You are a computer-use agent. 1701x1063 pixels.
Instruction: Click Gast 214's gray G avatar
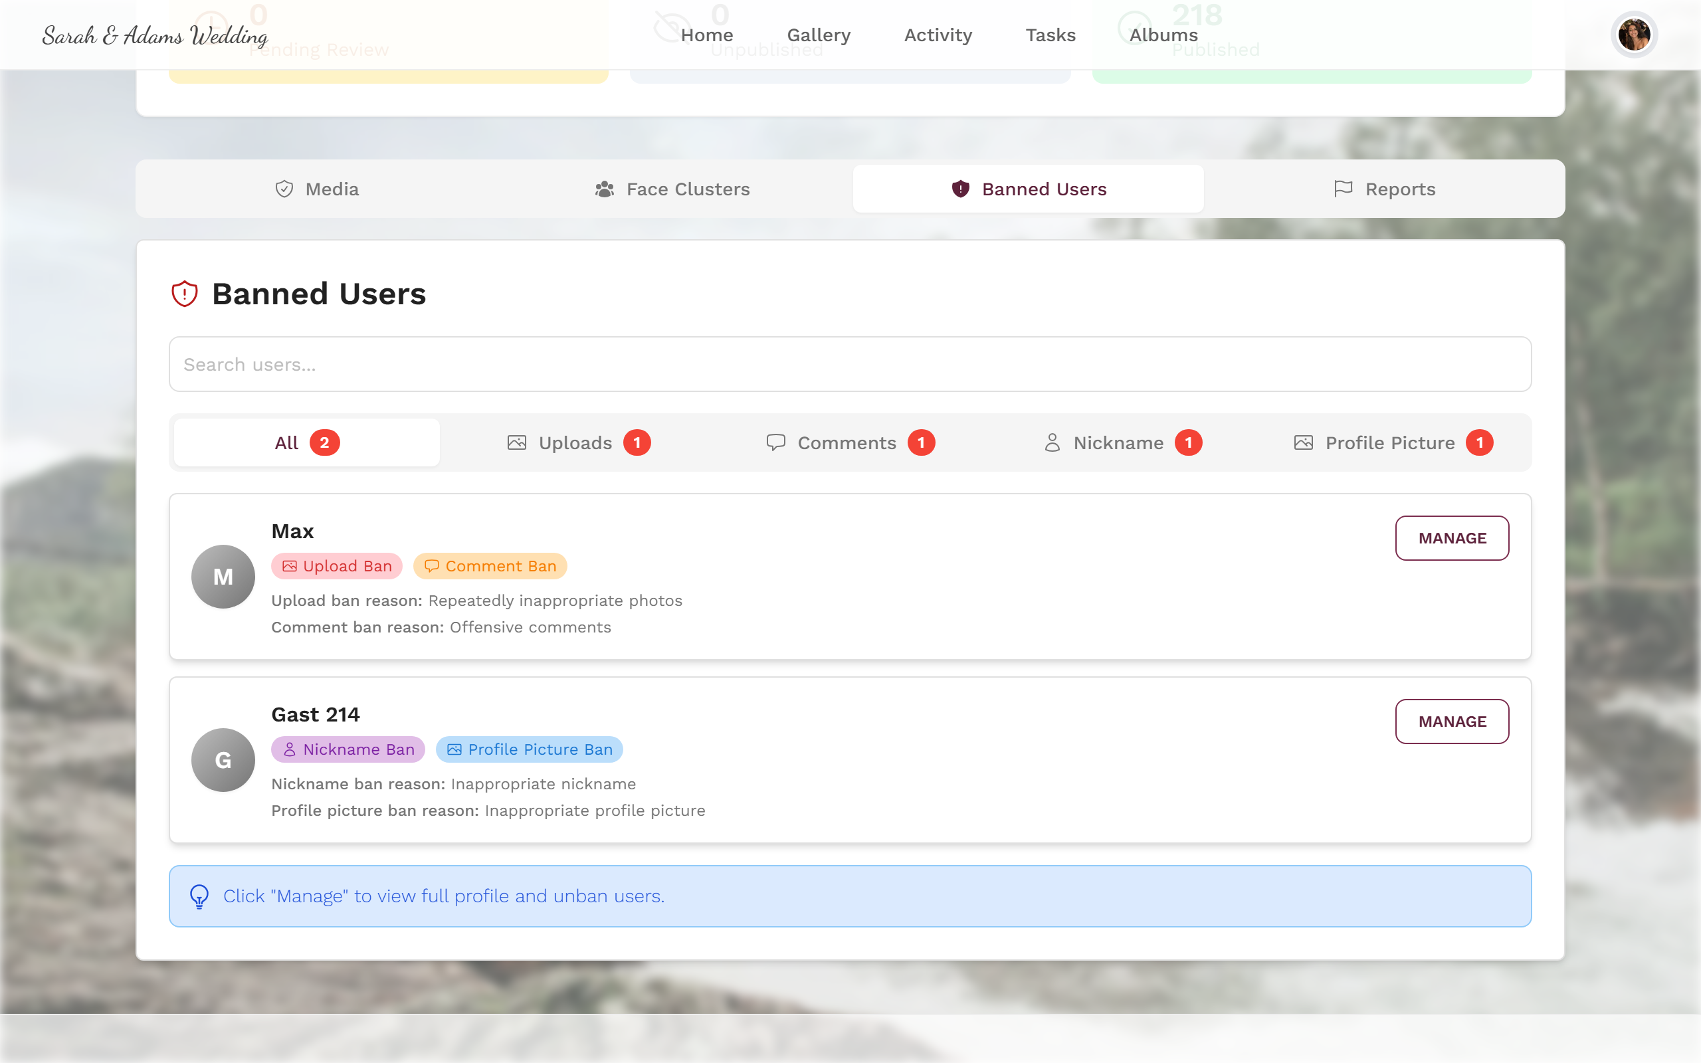pyautogui.click(x=223, y=760)
